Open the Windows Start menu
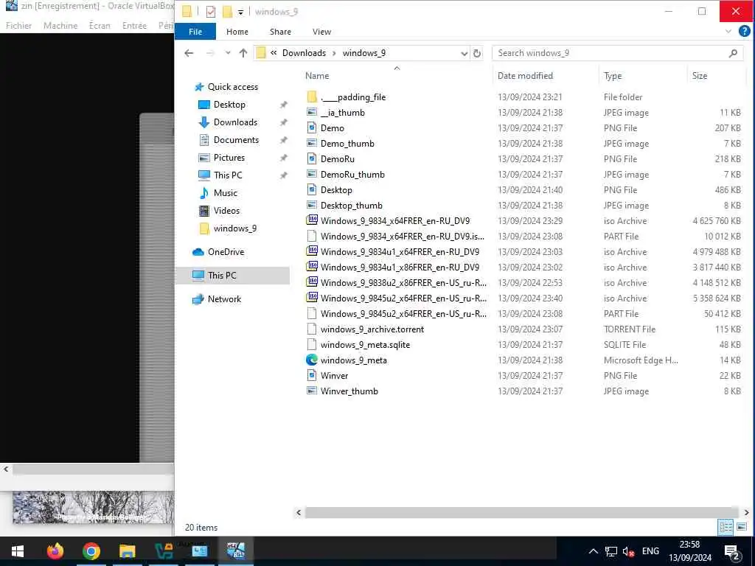Screen dimensions: 755x566 18,551
